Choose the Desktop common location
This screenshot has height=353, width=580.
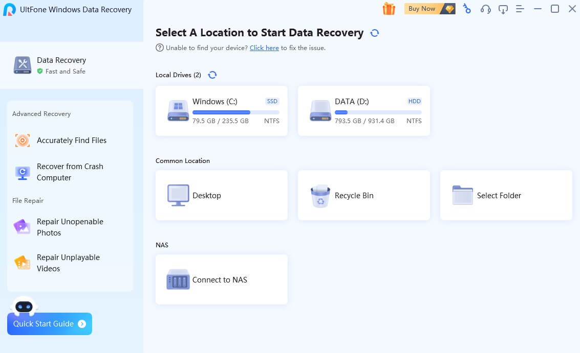click(x=221, y=195)
